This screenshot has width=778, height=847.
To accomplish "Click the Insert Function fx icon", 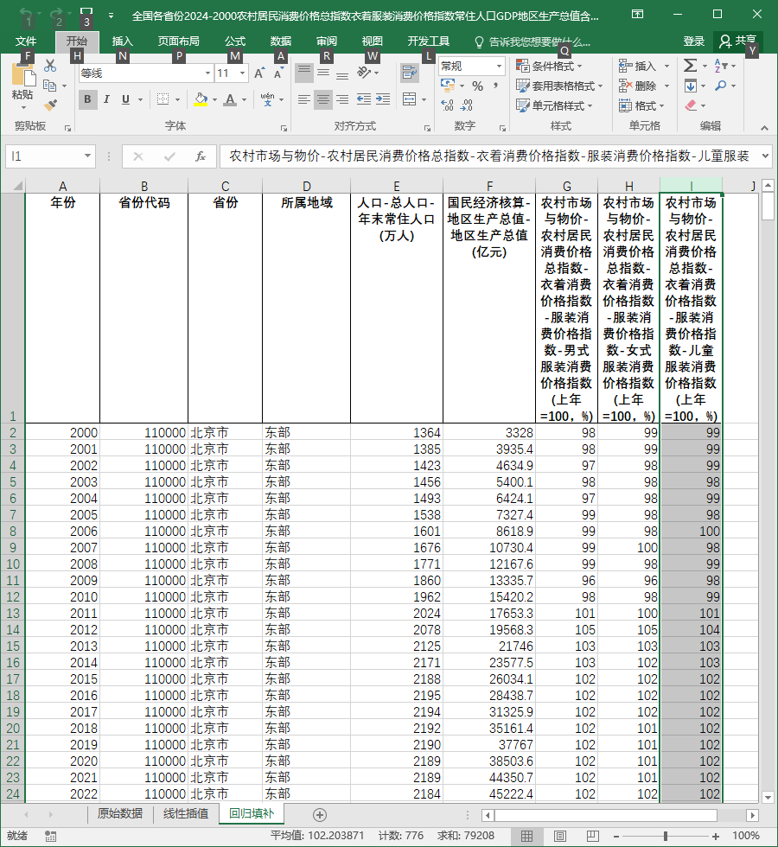I will [200, 156].
